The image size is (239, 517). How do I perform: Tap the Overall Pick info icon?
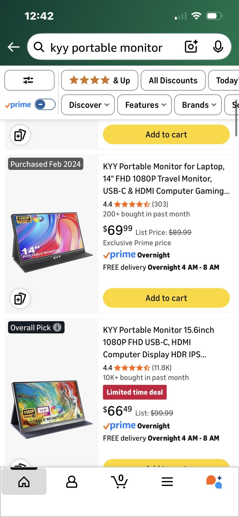(x=57, y=327)
